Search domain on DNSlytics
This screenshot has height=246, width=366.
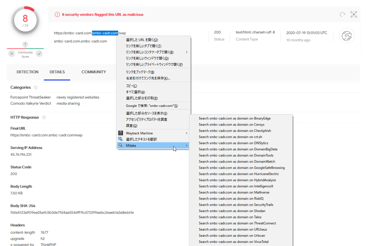point(241,143)
